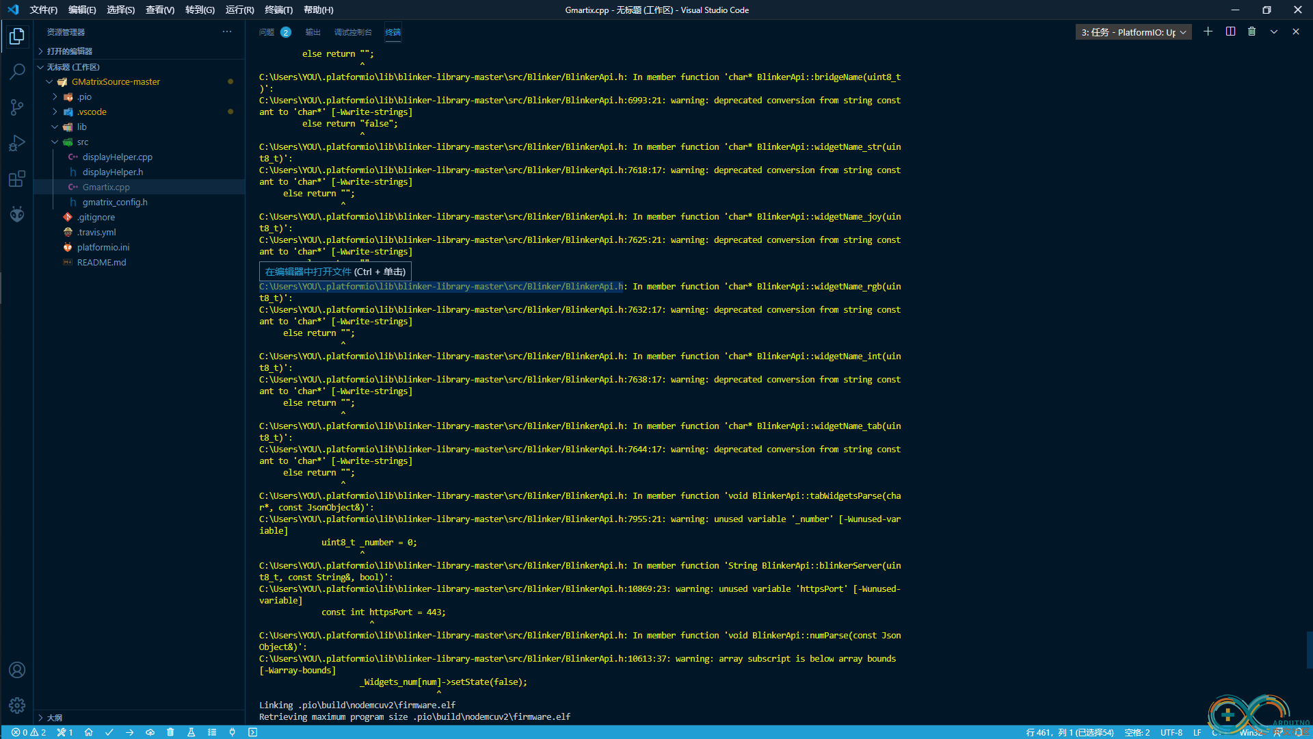Close the terminal panel

1296,31
